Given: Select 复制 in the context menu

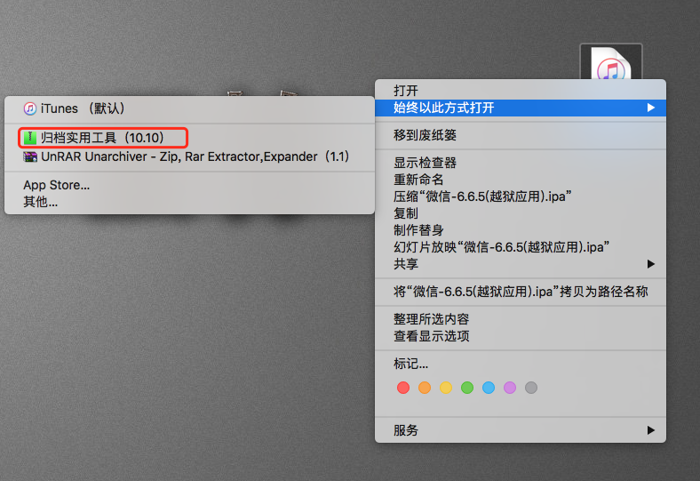Looking at the screenshot, I should coord(521,213).
